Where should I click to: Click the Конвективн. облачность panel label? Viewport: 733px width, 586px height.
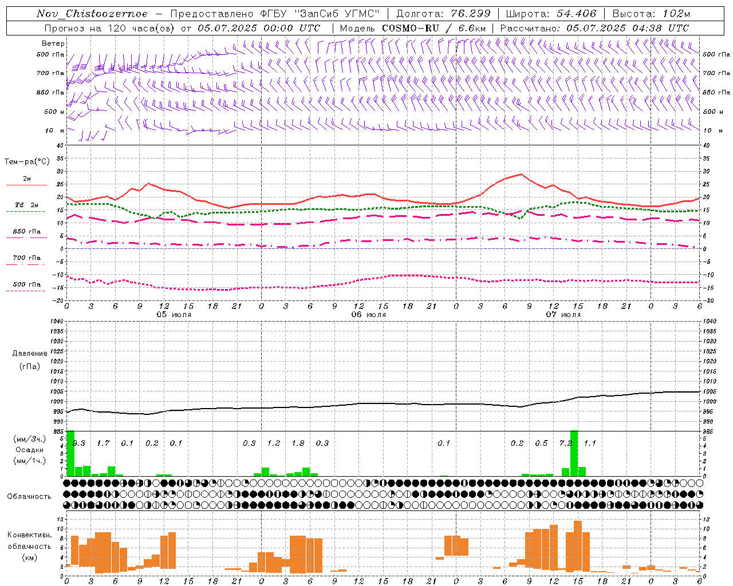29,541
